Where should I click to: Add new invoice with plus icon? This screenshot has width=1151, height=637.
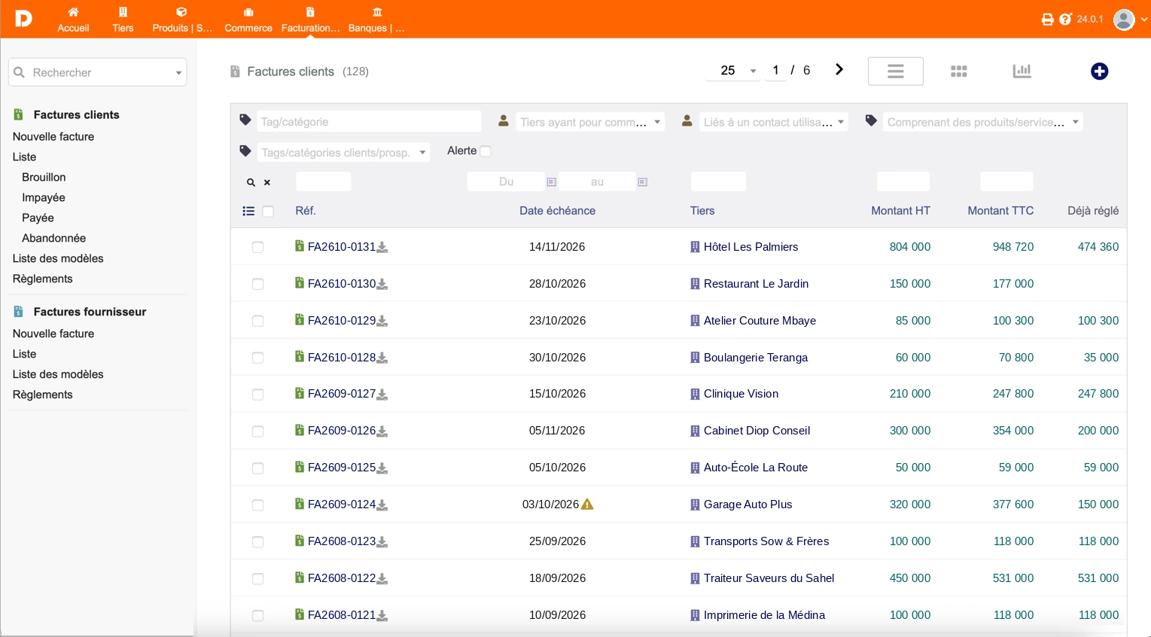[x=1099, y=72]
